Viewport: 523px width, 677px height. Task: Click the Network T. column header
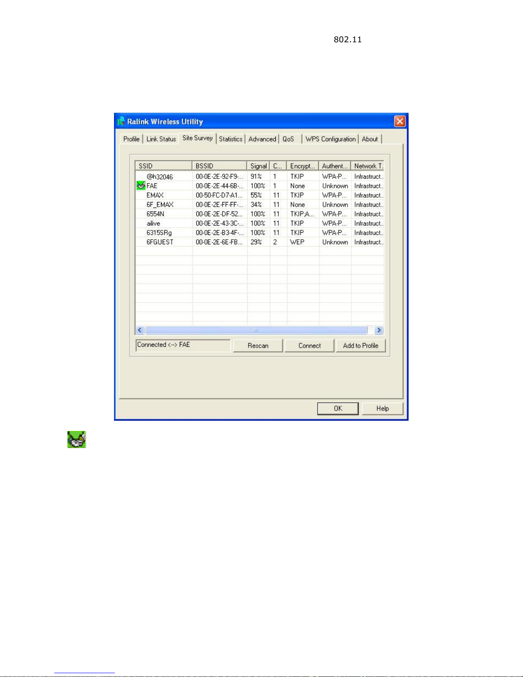pyautogui.click(x=368, y=166)
